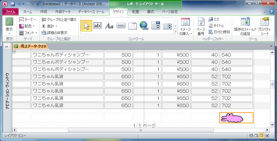Click 既存のフィールドの追加 icon
The width and height of the screenshot is (277, 141).
(245, 22)
